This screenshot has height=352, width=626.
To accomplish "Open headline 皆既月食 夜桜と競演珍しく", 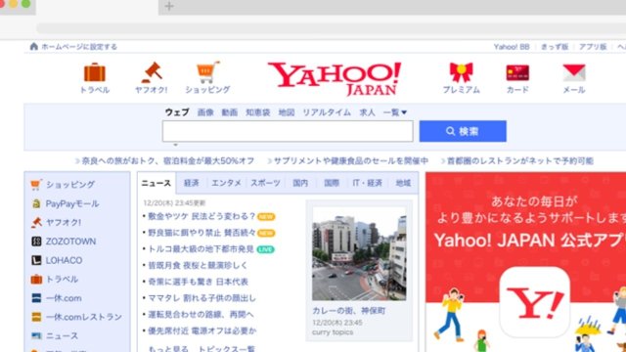I will click(x=198, y=265).
